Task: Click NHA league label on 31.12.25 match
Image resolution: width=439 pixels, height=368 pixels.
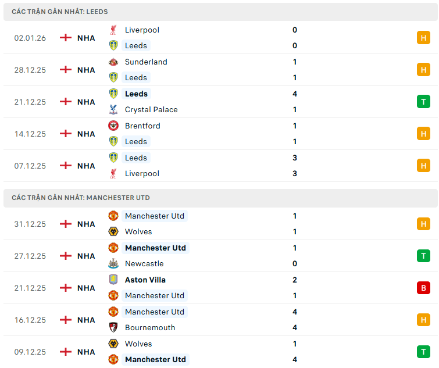Action: coord(86,224)
